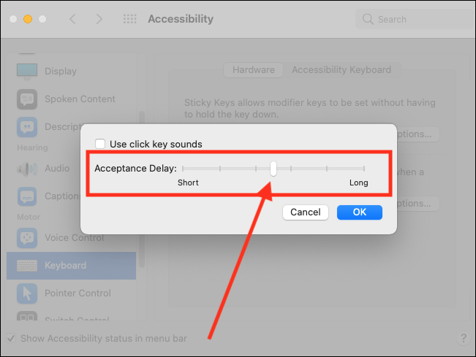Switch to the Hardware tab

tap(254, 70)
